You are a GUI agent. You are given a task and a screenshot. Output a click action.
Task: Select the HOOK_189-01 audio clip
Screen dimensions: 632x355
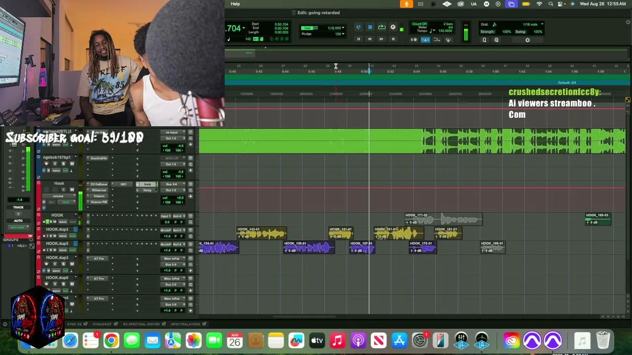(493, 247)
